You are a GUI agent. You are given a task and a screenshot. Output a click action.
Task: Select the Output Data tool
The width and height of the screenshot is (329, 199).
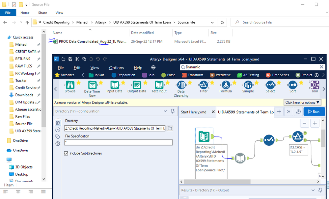pyautogui.click(x=137, y=87)
